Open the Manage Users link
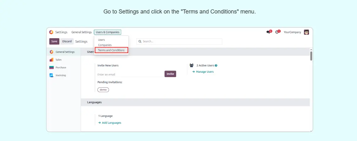357x141 pixels. (x=204, y=72)
